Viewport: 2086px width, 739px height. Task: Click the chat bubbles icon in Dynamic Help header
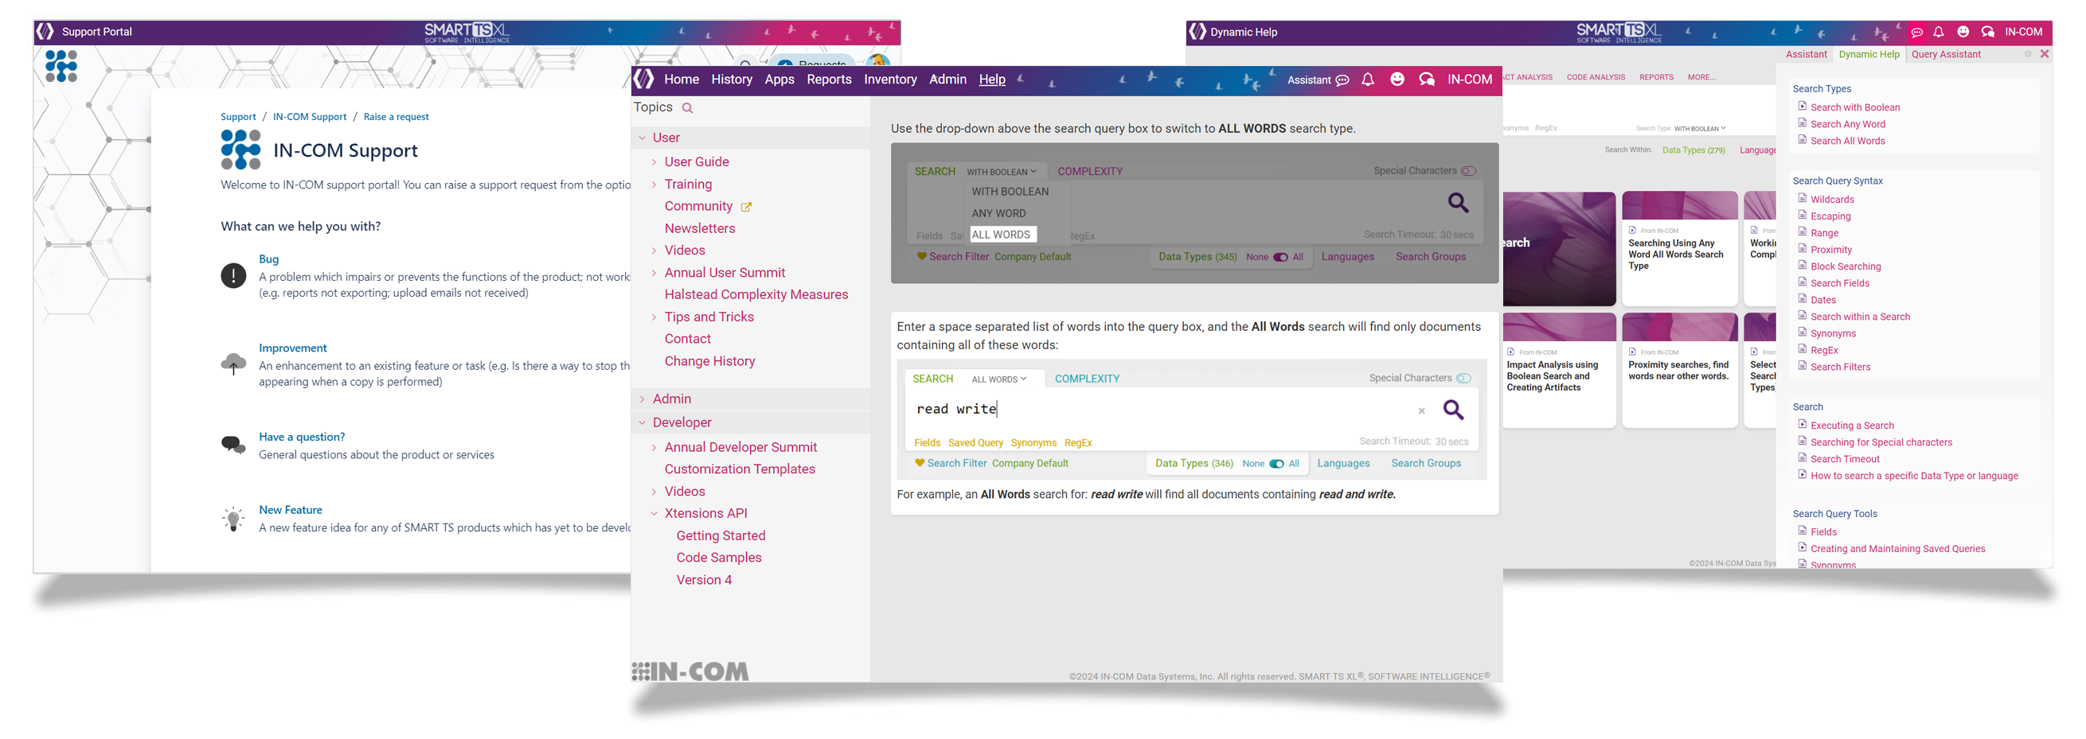tap(1988, 33)
